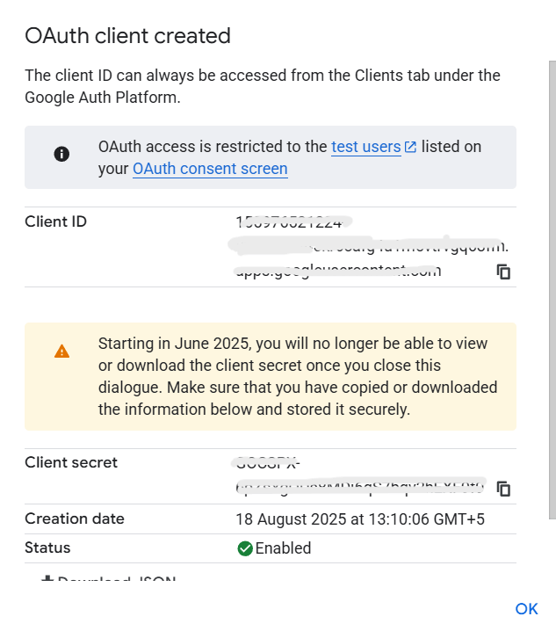Click the 'Client ID' row label
The height and width of the screenshot is (631, 556).
click(x=55, y=221)
